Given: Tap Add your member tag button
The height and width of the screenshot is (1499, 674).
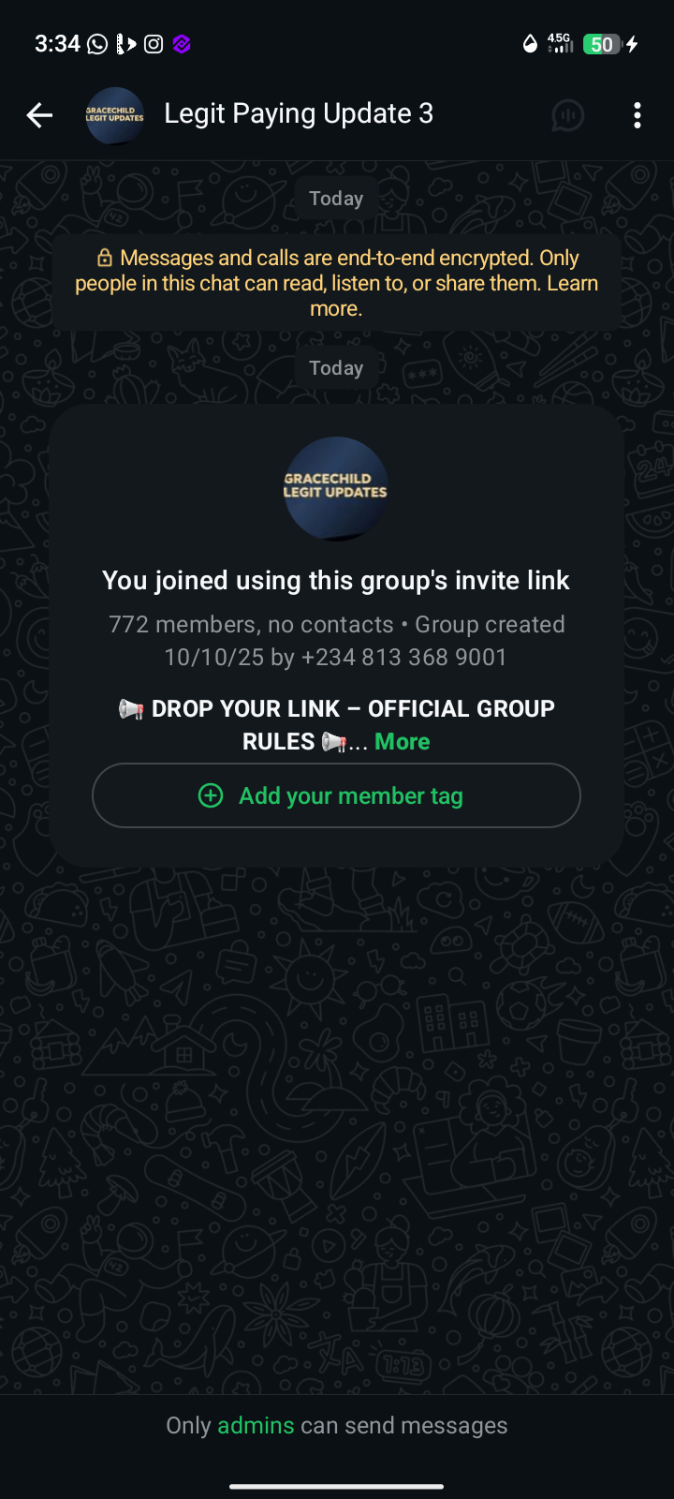Looking at the screenshot, I should 336,795.
